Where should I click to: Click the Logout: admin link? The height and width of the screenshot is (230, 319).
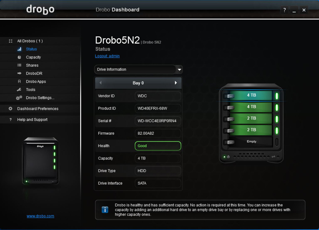click(x=107, y=56)
